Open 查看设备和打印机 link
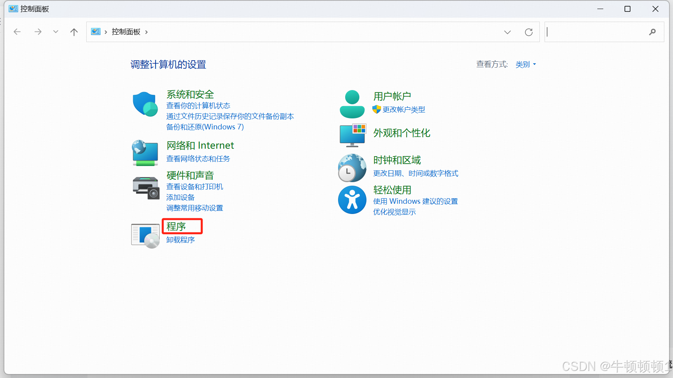Viewport: 673px width, 378px height. click(195, 187)
